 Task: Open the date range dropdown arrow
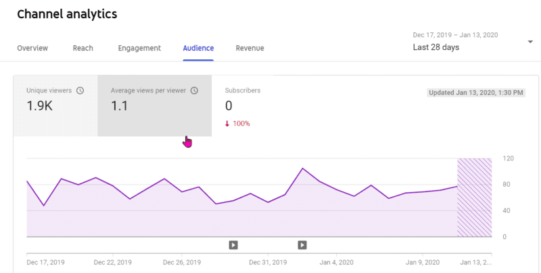pos(530,42)
